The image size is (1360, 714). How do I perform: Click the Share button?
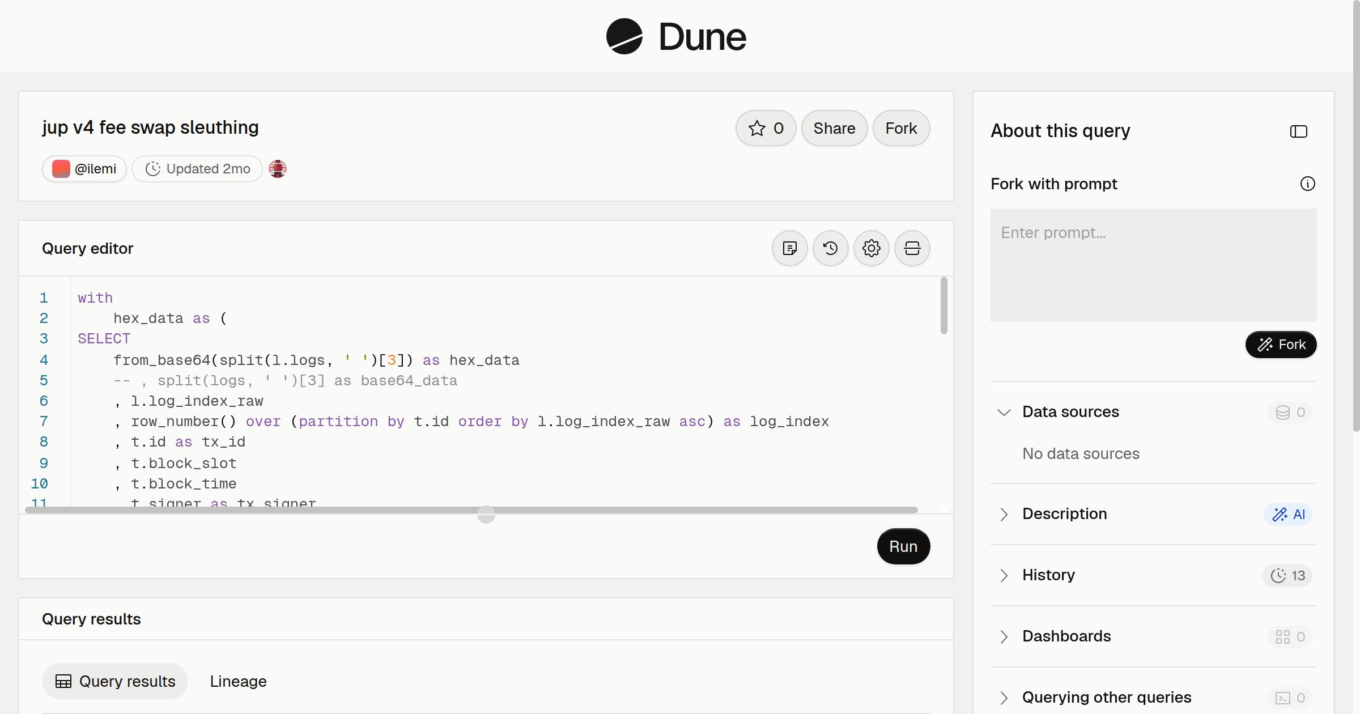(x=834, y=128)
